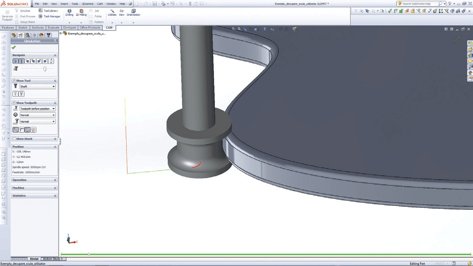Select the Model tab at bottom
This screenshot has height=266, width=473.
click(34, 259)
